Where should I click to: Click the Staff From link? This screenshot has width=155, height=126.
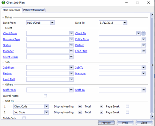tap(10, 90)
